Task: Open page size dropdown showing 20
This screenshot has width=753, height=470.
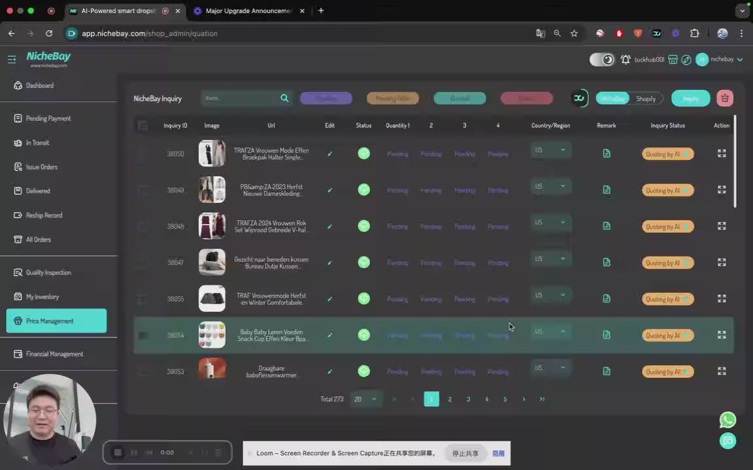Action: [x=365, y=399]
